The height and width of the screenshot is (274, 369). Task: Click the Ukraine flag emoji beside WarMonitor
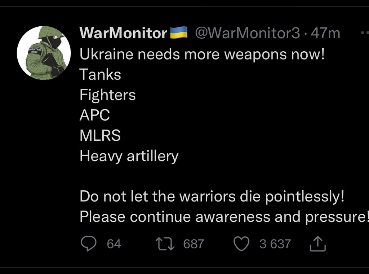coord(179,33)
